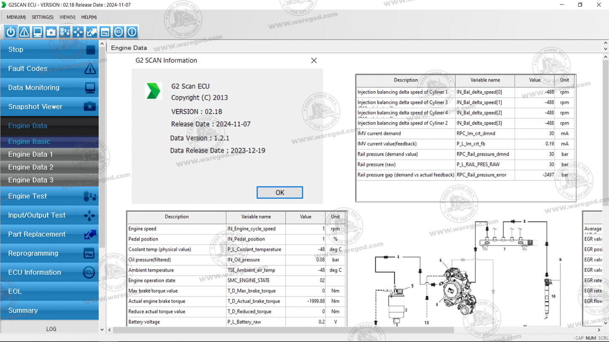This screenshot has width=609, height=342.
Task: Open the program info icon on toolbar
Action: click(132, 32)
